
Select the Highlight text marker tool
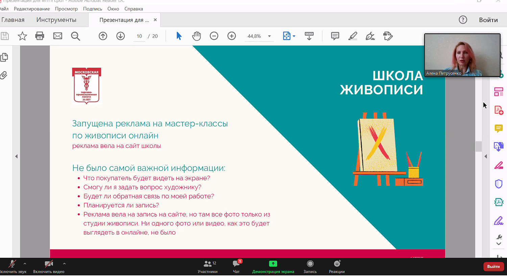[x=353, y=36]
